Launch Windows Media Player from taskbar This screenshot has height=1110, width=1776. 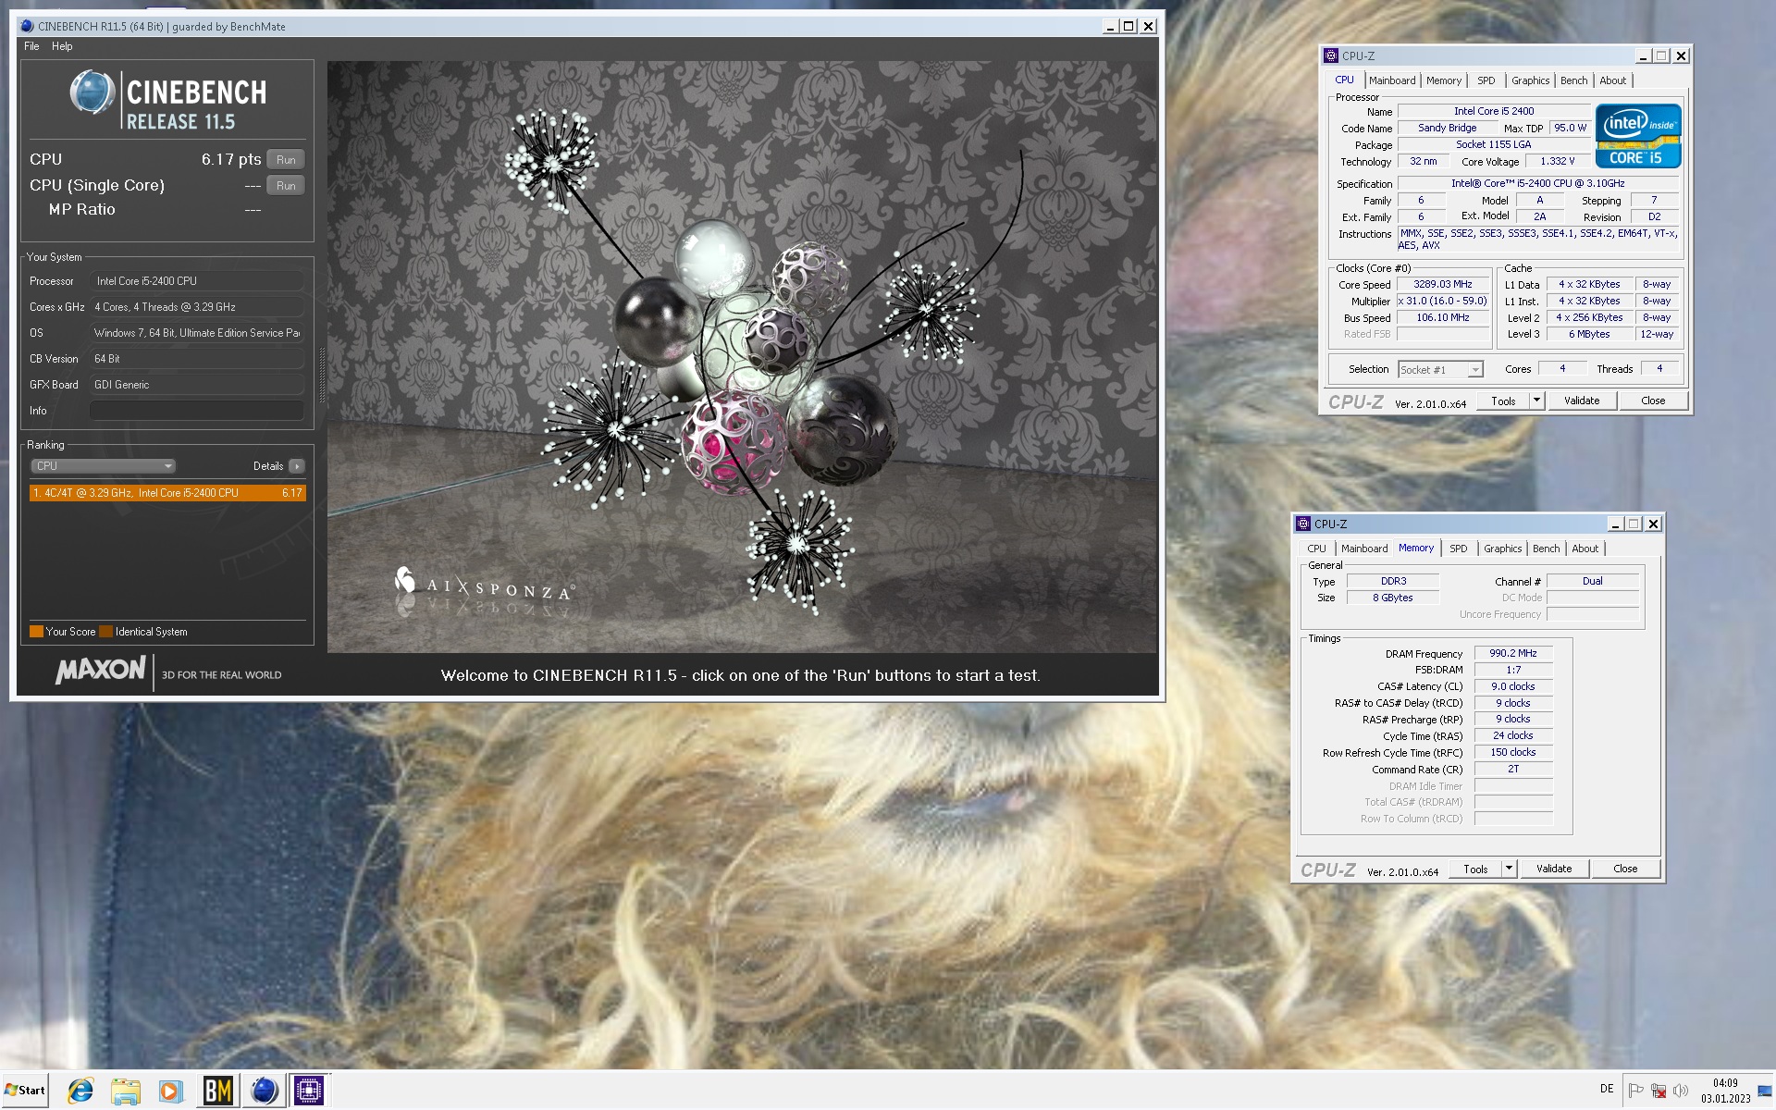[170, 1091]
